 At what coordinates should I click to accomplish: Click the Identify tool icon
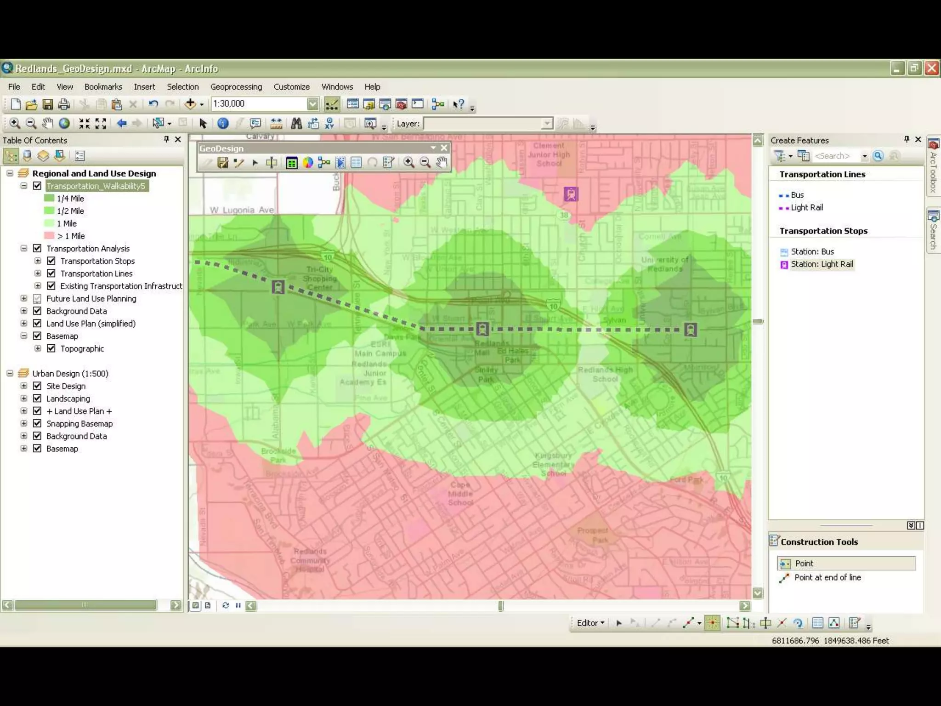click(x=223, y=123)
